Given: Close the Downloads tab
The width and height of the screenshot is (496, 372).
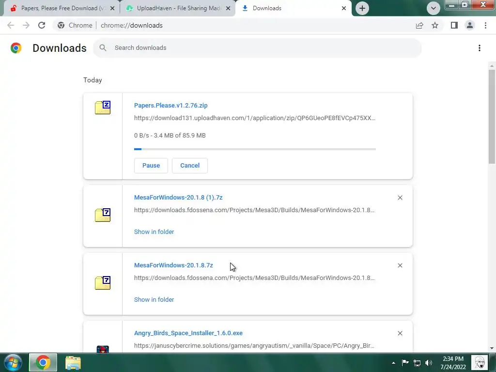Looking at the screenshot, I should (x=344, y=8).
